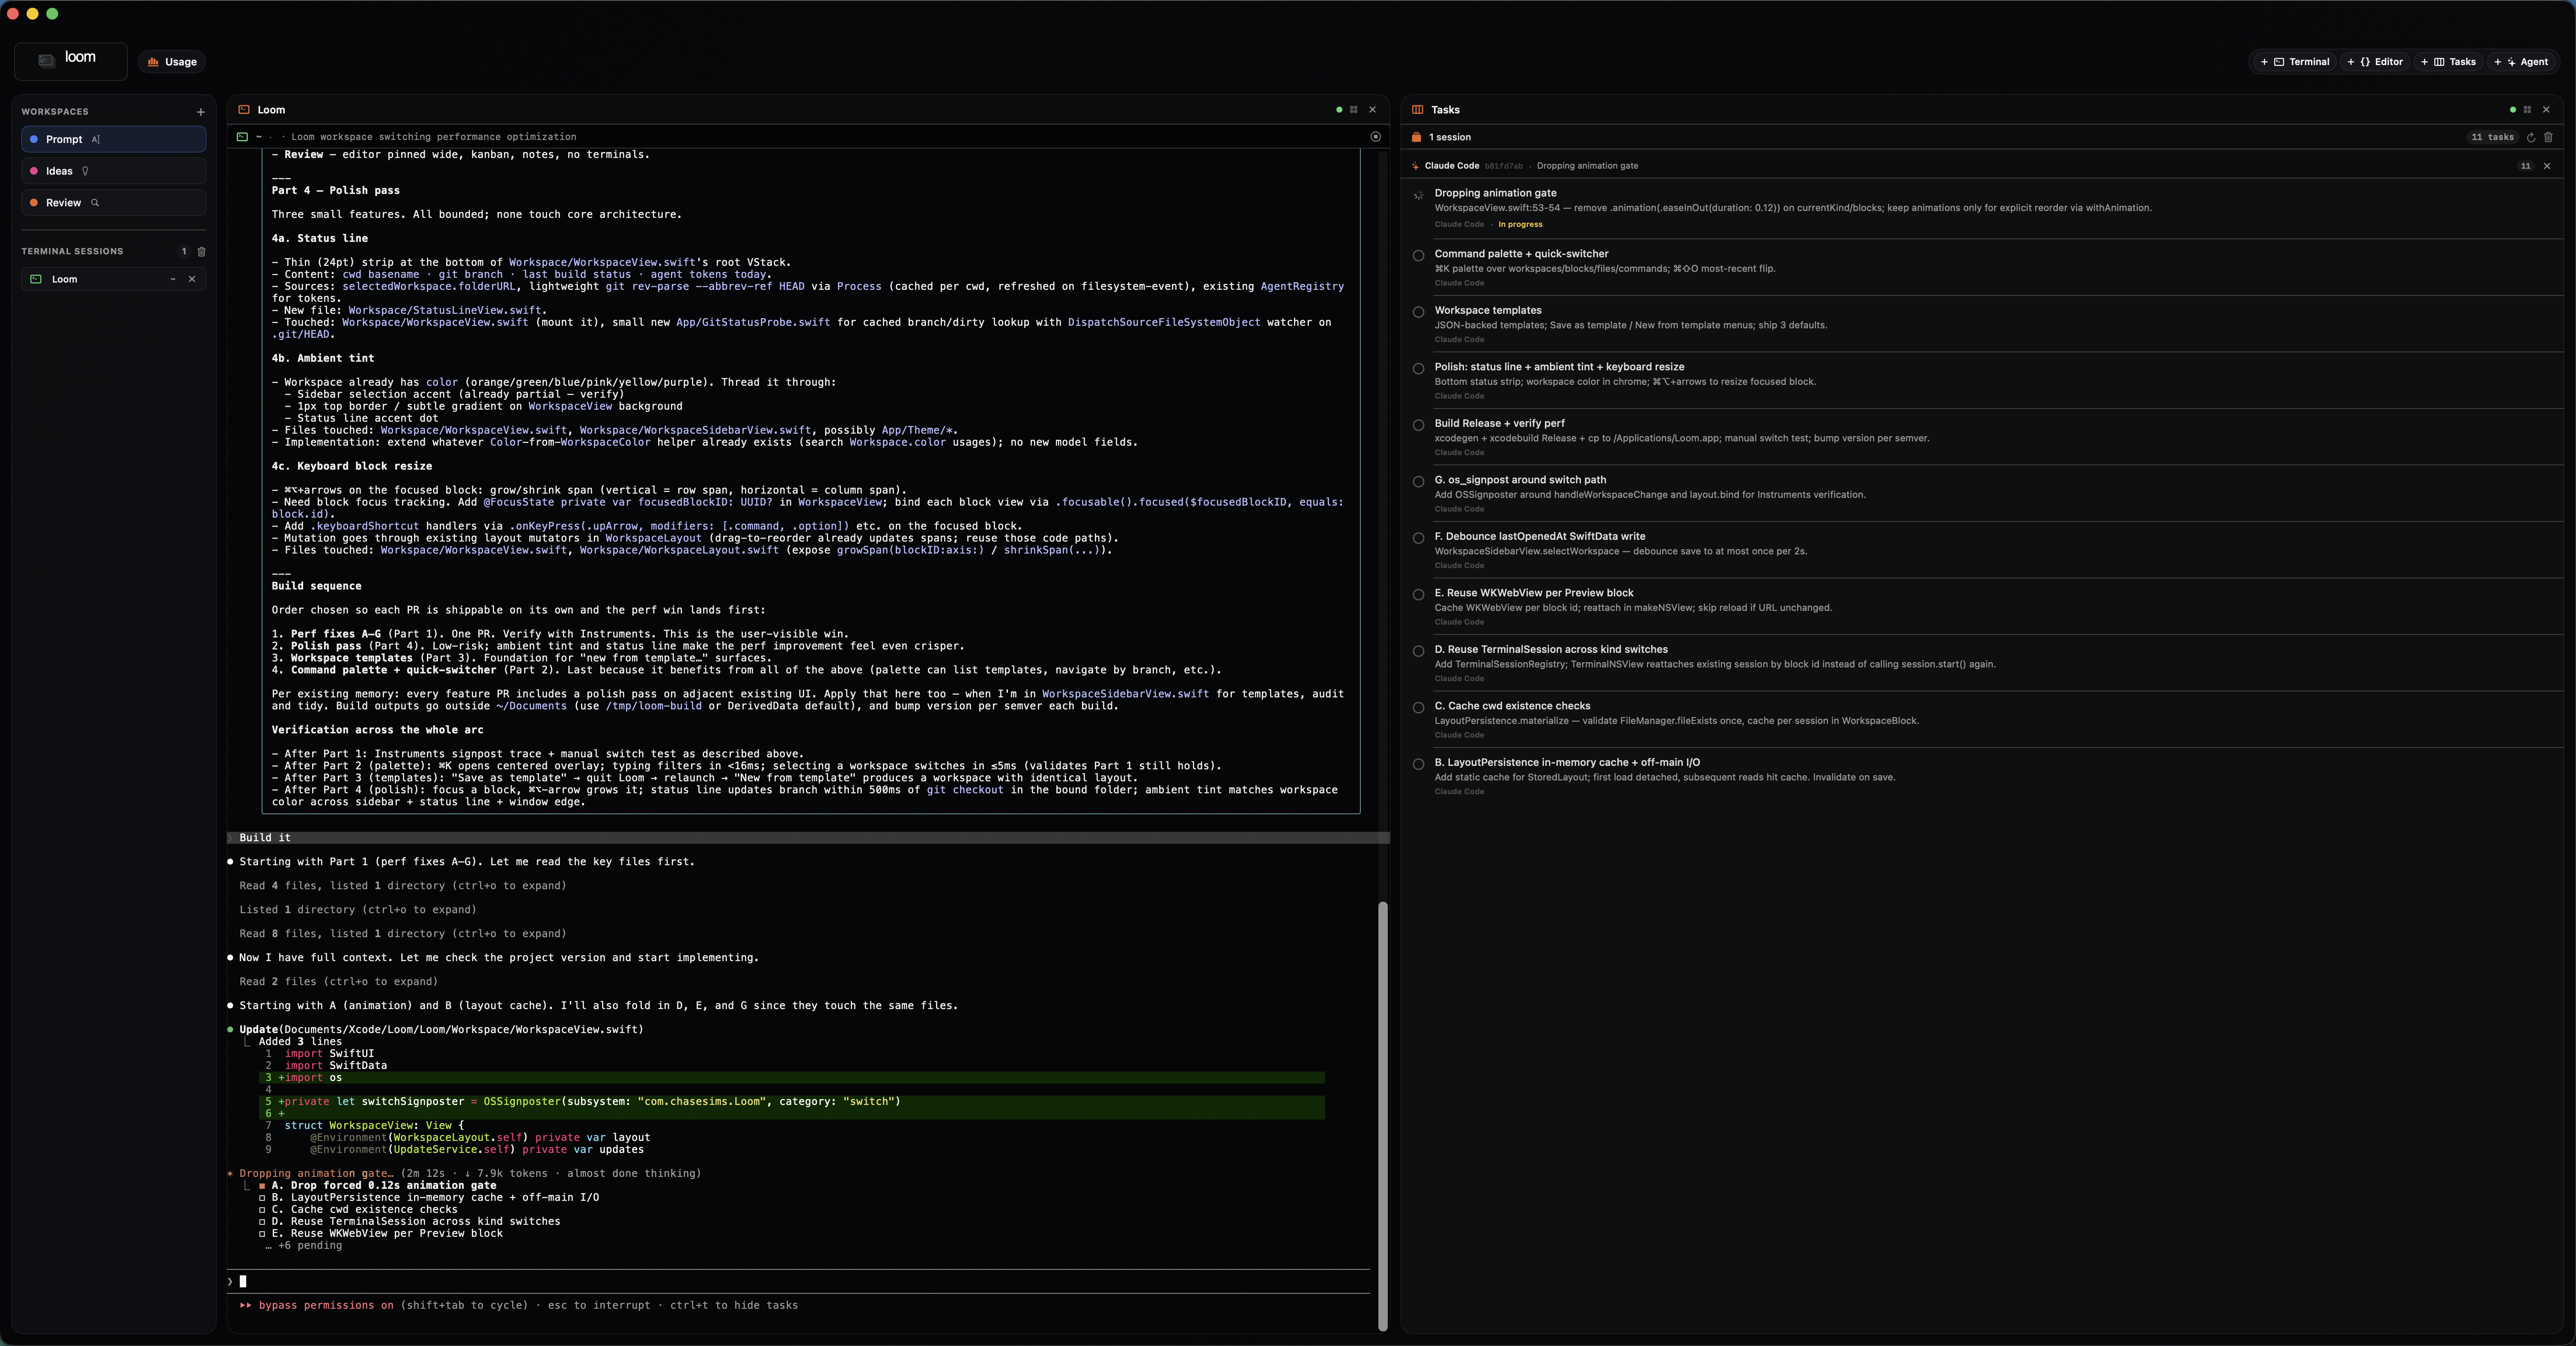Add a new Tasks block

2448,62
